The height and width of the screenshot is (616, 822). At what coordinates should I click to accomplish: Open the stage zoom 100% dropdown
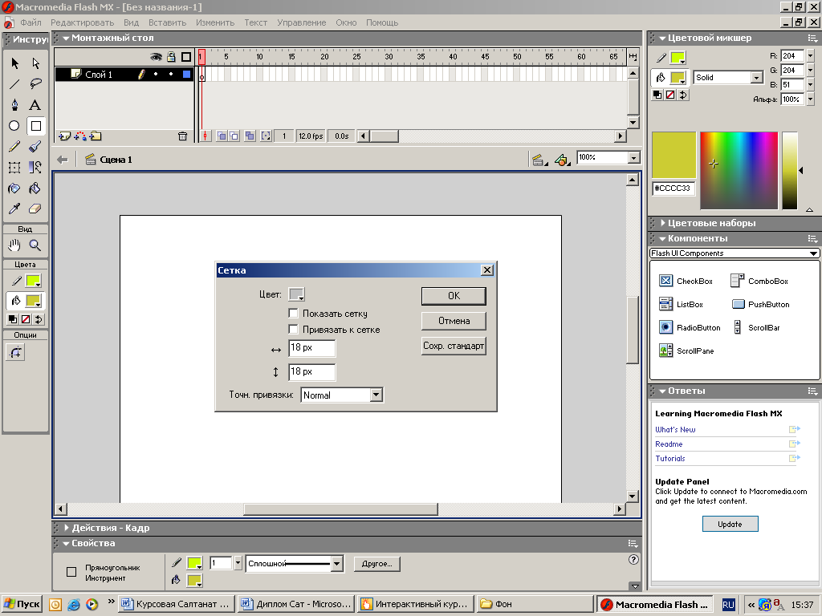(x=634, y=158)
